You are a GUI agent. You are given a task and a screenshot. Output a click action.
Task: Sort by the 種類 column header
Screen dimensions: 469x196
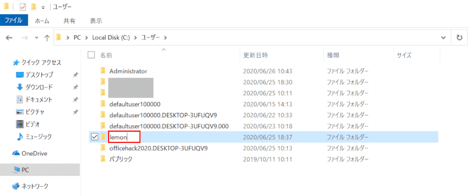pyautogui.click(x=333, y=55)
